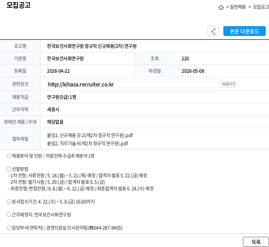Click the work location 세종시
Image resolution: width=269 pixels, height=247 pixels.
click(53, 109)
